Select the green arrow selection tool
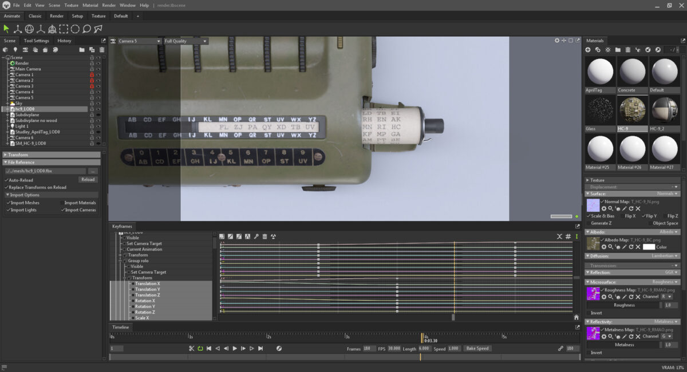The height and width of the screenshot is (372, 687). (x=6, y=29)
